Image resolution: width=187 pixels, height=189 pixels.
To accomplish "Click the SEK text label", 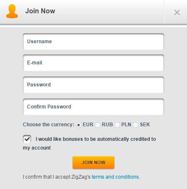I will pyautogui.click(x=145, y=125).
